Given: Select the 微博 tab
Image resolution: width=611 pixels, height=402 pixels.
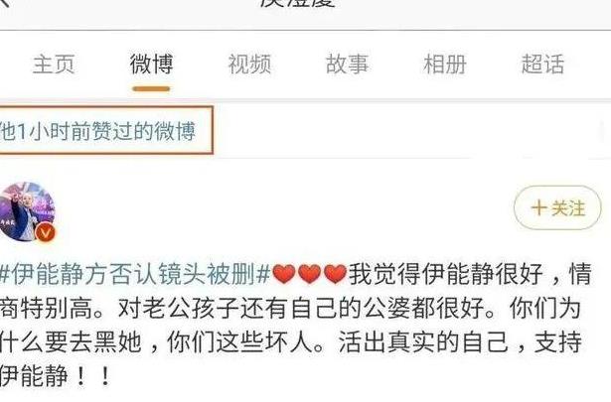Looking at the screenshot, I should tap(152, 65).
